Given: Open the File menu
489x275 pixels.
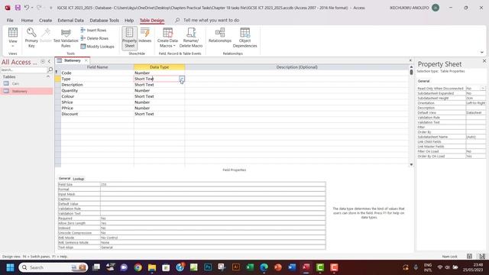Looking at the screenshot, I should click(10, 21).
